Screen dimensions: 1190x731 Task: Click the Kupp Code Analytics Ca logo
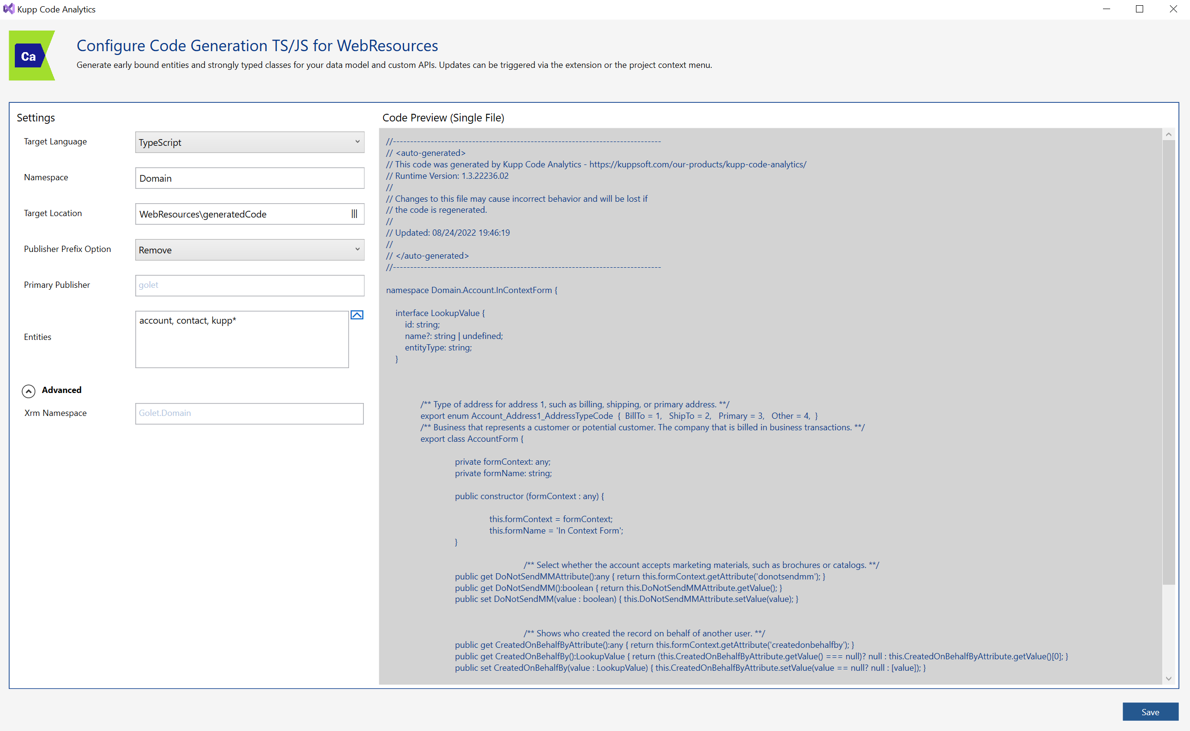coord(32,55)
